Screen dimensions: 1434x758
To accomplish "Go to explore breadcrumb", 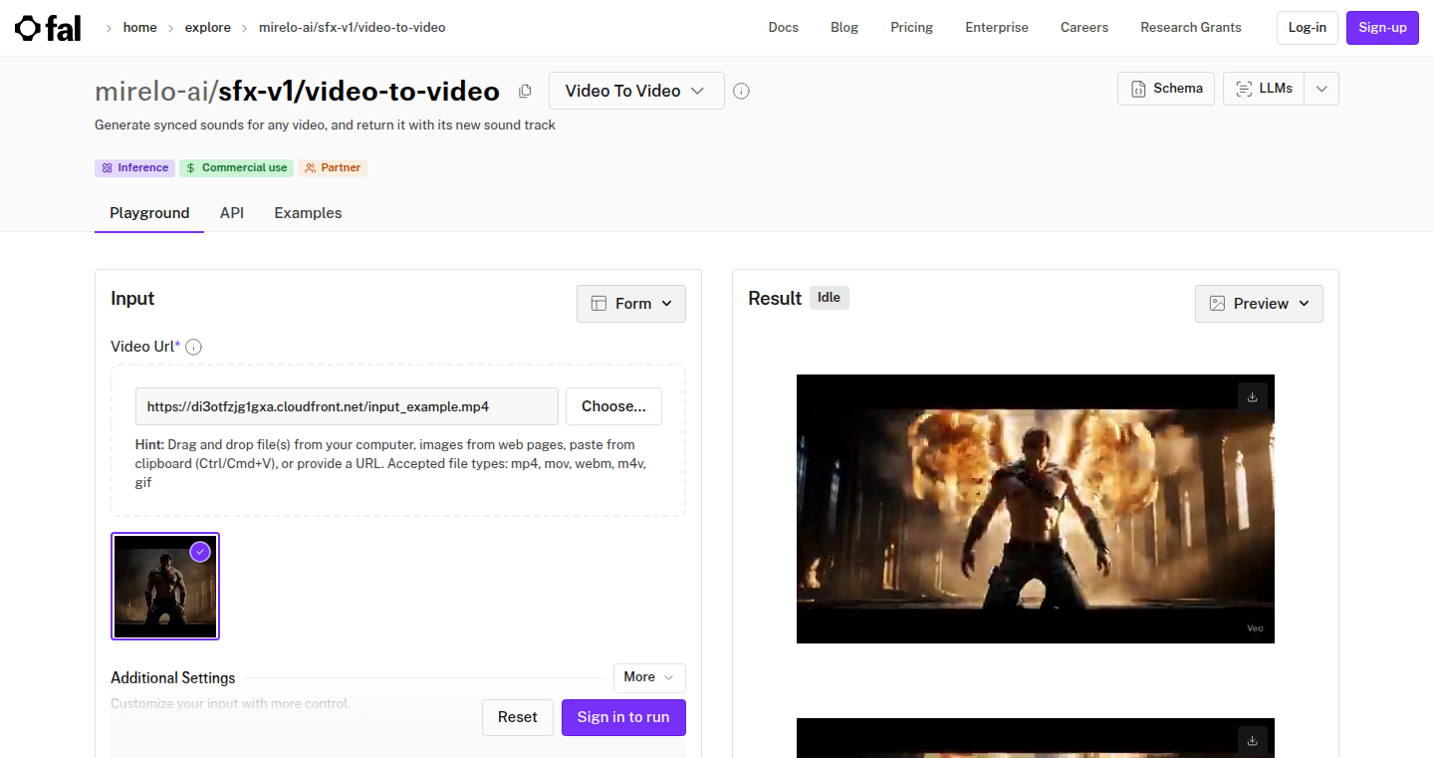I will (207, 28).
